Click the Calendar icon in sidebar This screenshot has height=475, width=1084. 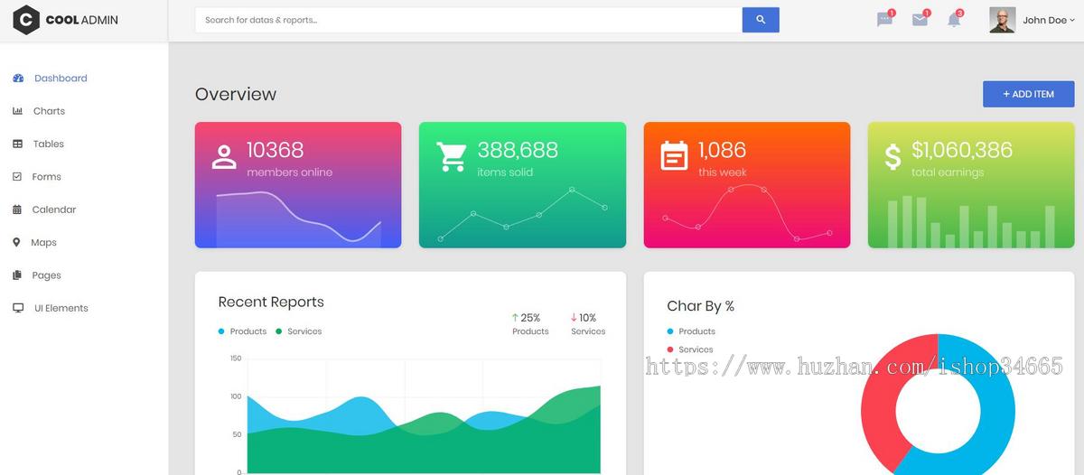(17, 210)
